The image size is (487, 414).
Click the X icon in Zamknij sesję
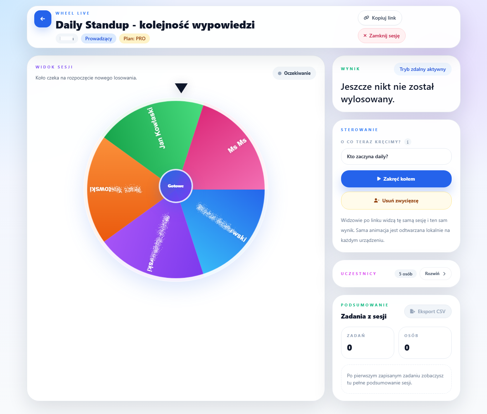tap(365, 36)
